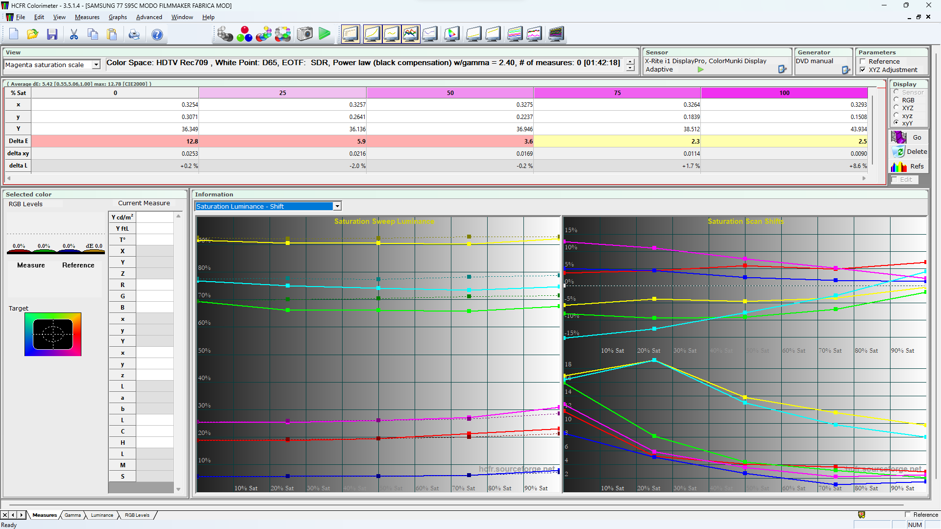Open the Window menu

click(182, 17)
